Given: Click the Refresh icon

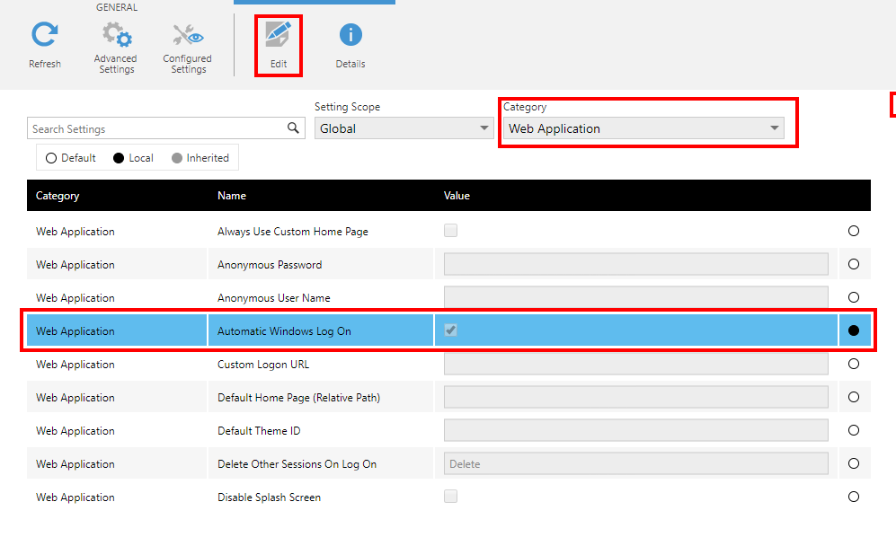Looking at the screenshot, I should click(x=44, y=36).
